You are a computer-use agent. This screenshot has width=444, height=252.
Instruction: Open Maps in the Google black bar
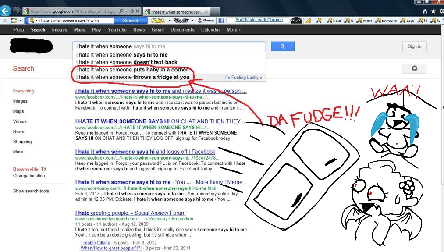(79, 30)
